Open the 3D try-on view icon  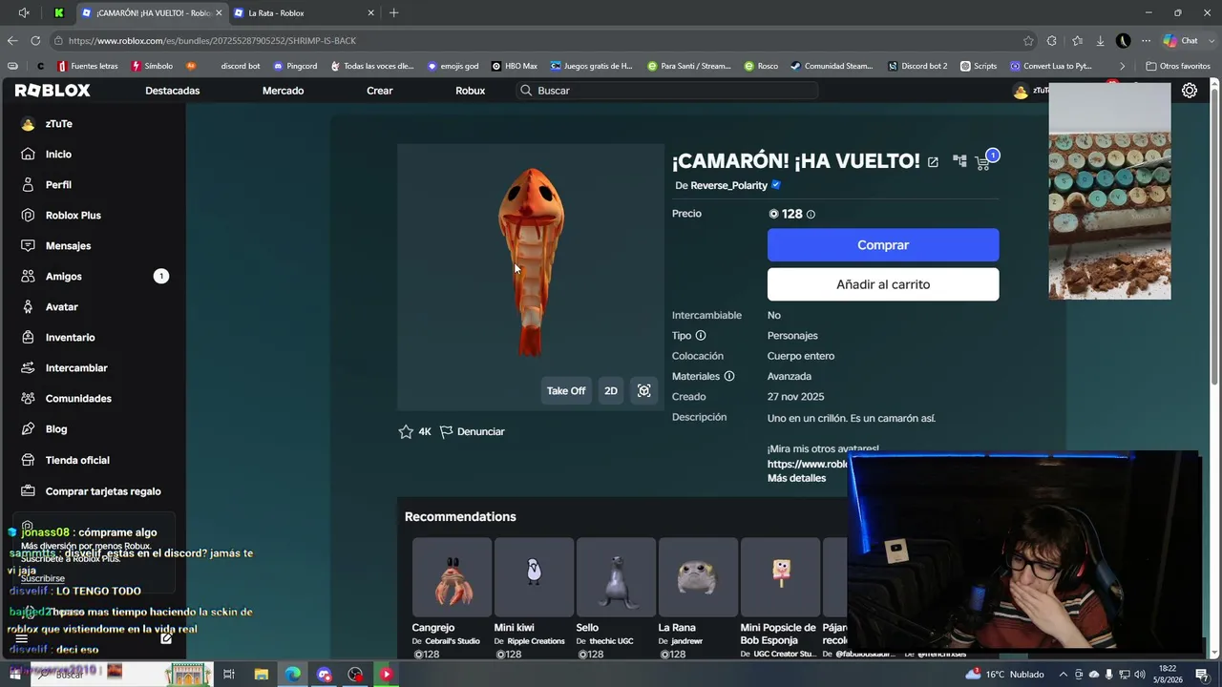644,390
